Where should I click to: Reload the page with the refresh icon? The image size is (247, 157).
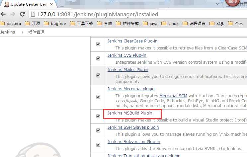click(x=22, y=14)
